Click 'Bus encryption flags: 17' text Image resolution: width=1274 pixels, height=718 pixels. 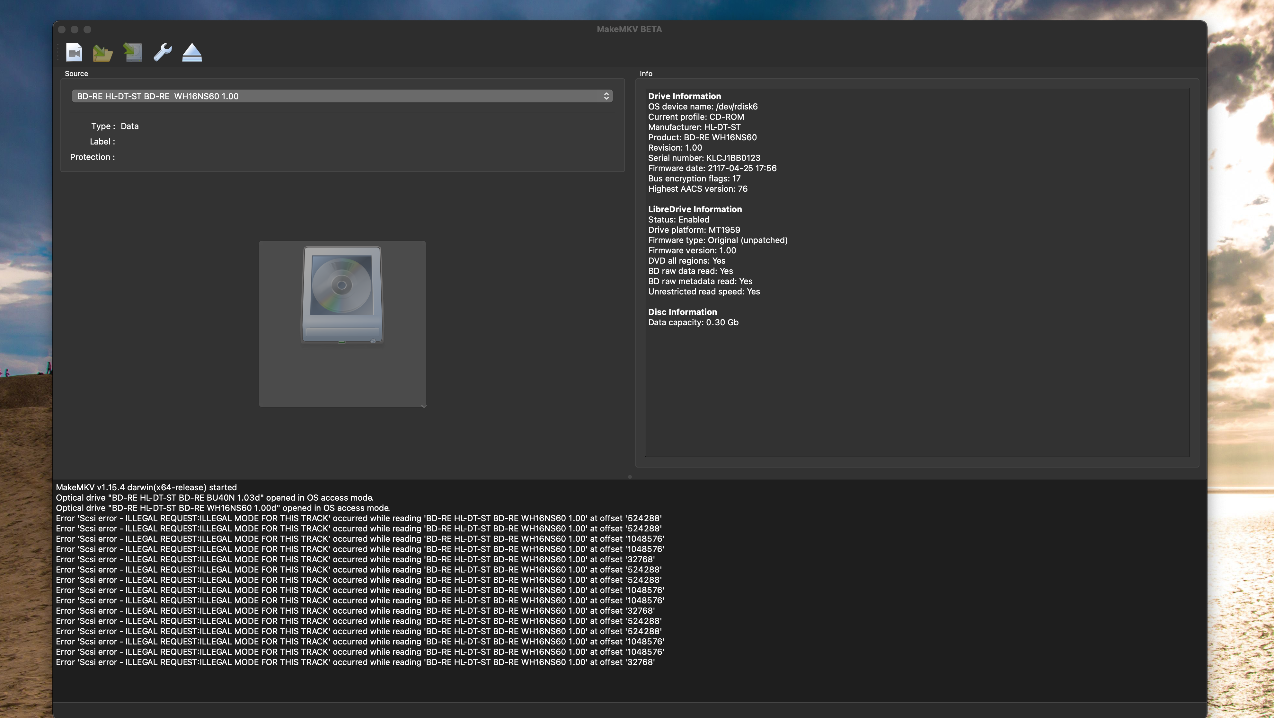pyautogui.click(x=695, y=179)
